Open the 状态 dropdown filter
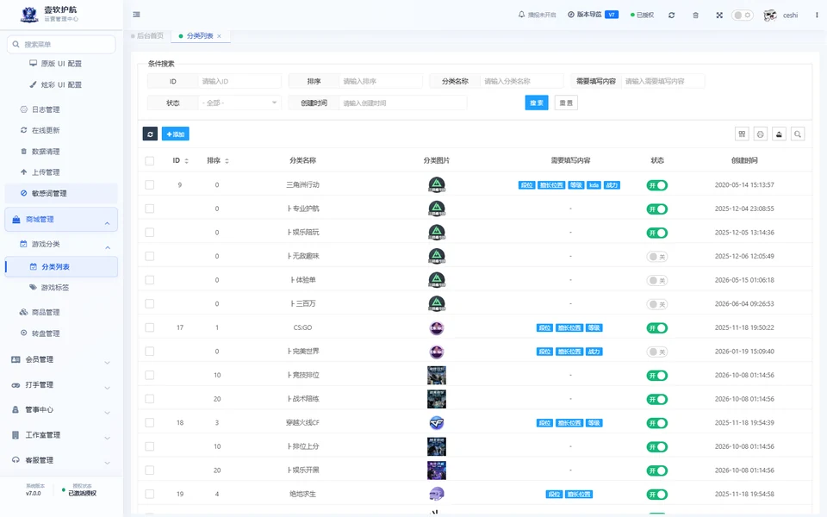The height and width of the screenshot is (517, 827). (x=239, y=103)
